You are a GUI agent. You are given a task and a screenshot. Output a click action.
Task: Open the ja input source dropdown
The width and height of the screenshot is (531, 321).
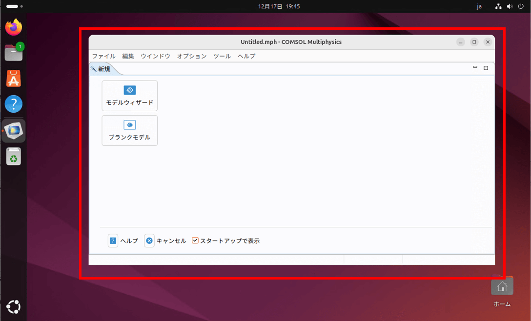479,6
